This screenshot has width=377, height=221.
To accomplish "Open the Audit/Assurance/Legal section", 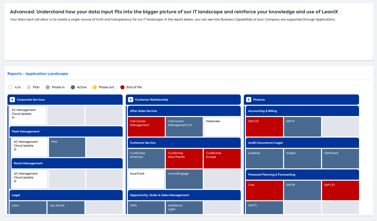I will (302, 143).
